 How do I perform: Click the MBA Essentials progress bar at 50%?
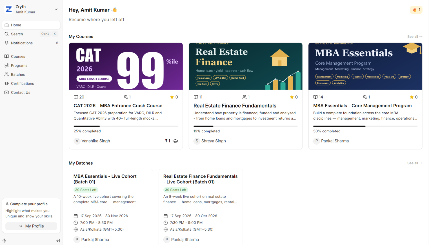[365, 126]
